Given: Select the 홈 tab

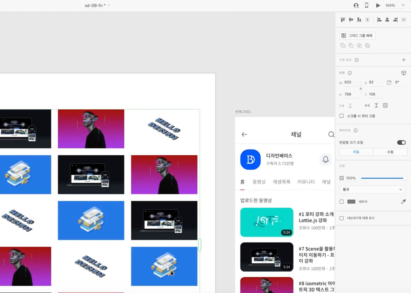Looking at the screenshot, I should coord(242,182).
